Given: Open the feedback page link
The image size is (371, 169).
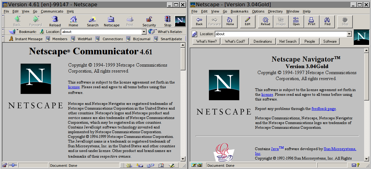Looking at the screenshot, I should [324, 109].
